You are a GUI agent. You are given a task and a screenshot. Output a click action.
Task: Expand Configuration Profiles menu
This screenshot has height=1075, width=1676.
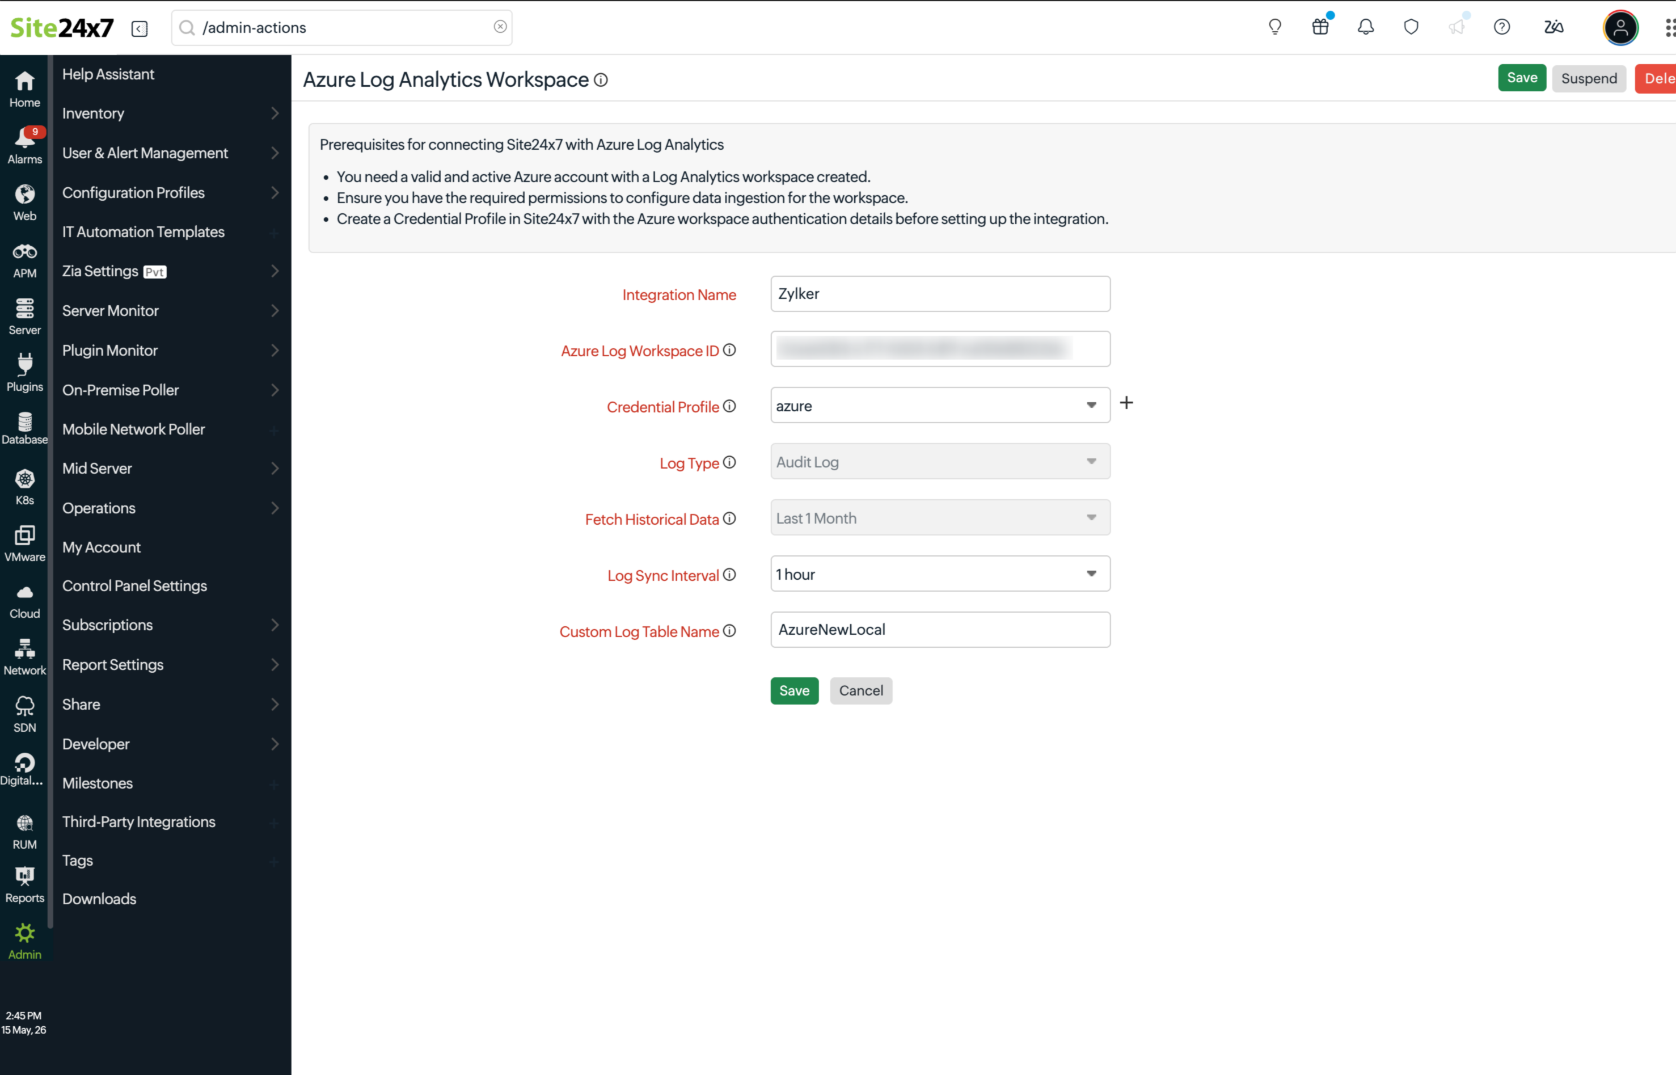(171, 193)
